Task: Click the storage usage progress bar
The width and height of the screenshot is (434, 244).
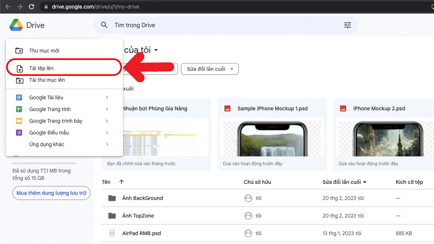Action: [44, 163]
